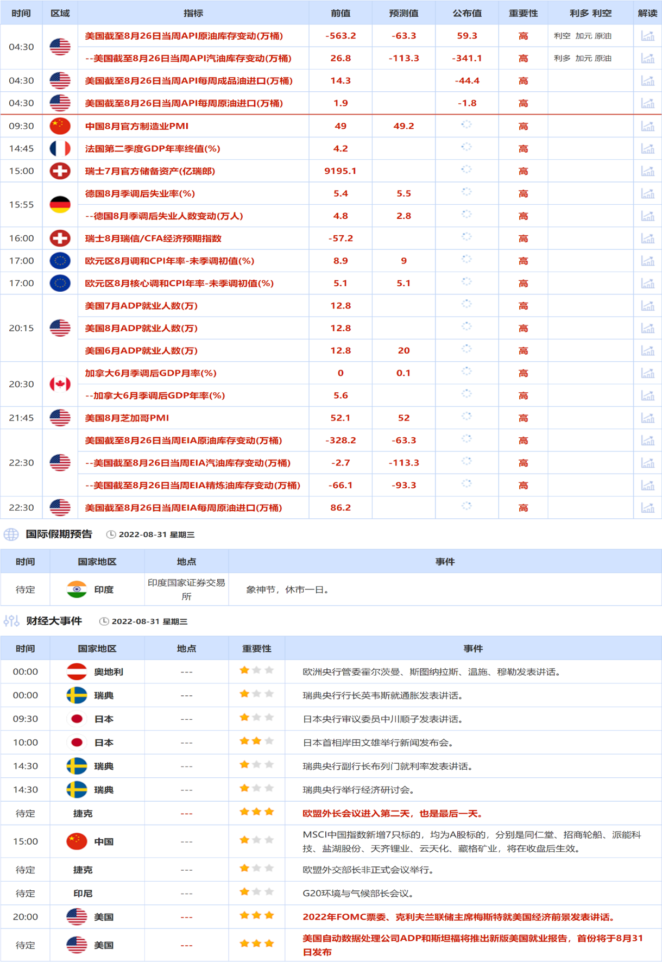
Task: Open 美国8月ADP就业人数 indicator link
Action: click(x=141, y=328)
